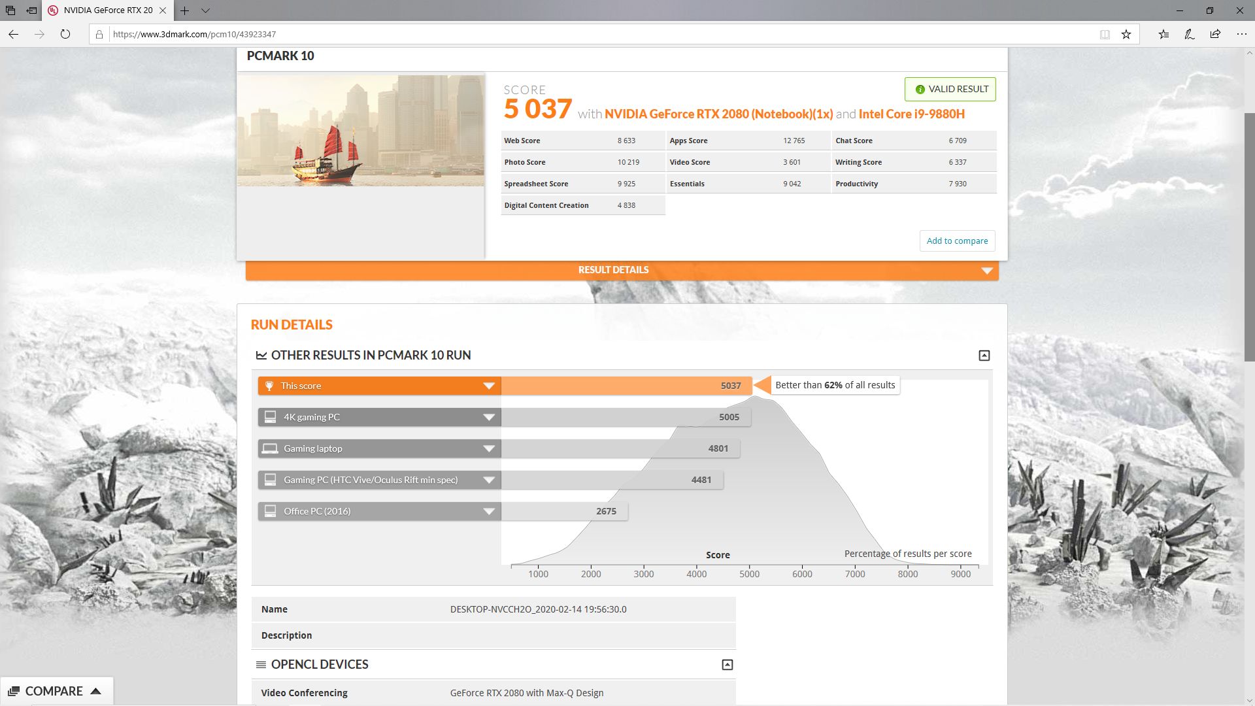Viewport: 1255px width, 706px height.
Task: Add page to favorites with star icon
Action: pos(1126,35)
